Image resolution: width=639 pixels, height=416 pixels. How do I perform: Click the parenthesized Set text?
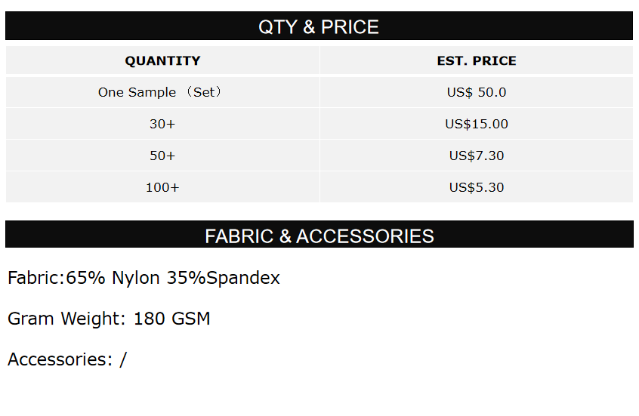(x=204, y=93)
